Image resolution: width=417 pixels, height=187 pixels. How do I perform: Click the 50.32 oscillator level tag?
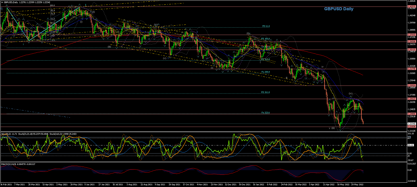(x=411, y=145)
